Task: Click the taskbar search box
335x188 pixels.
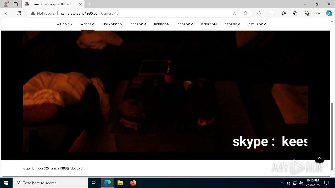Action: (x=50, y=183)
